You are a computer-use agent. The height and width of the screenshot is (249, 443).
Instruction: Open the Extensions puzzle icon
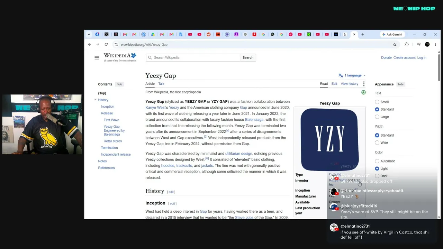pos(407,44)
